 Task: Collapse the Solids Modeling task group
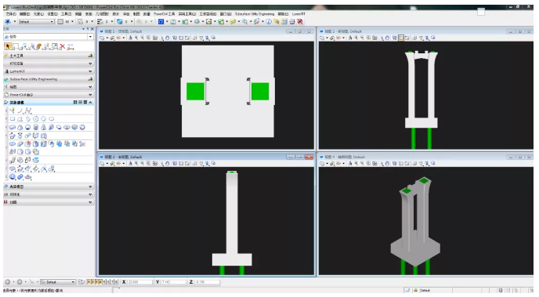click(90, 103)
